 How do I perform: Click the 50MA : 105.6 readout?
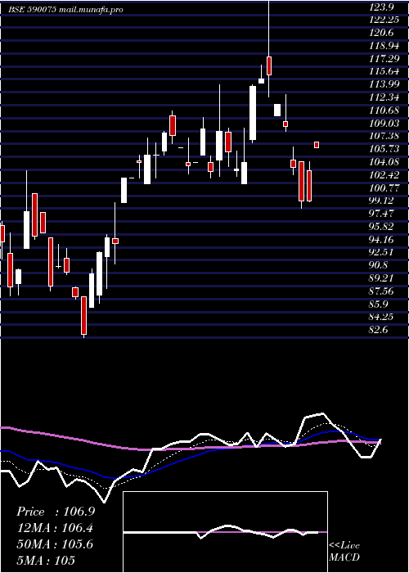55,544
